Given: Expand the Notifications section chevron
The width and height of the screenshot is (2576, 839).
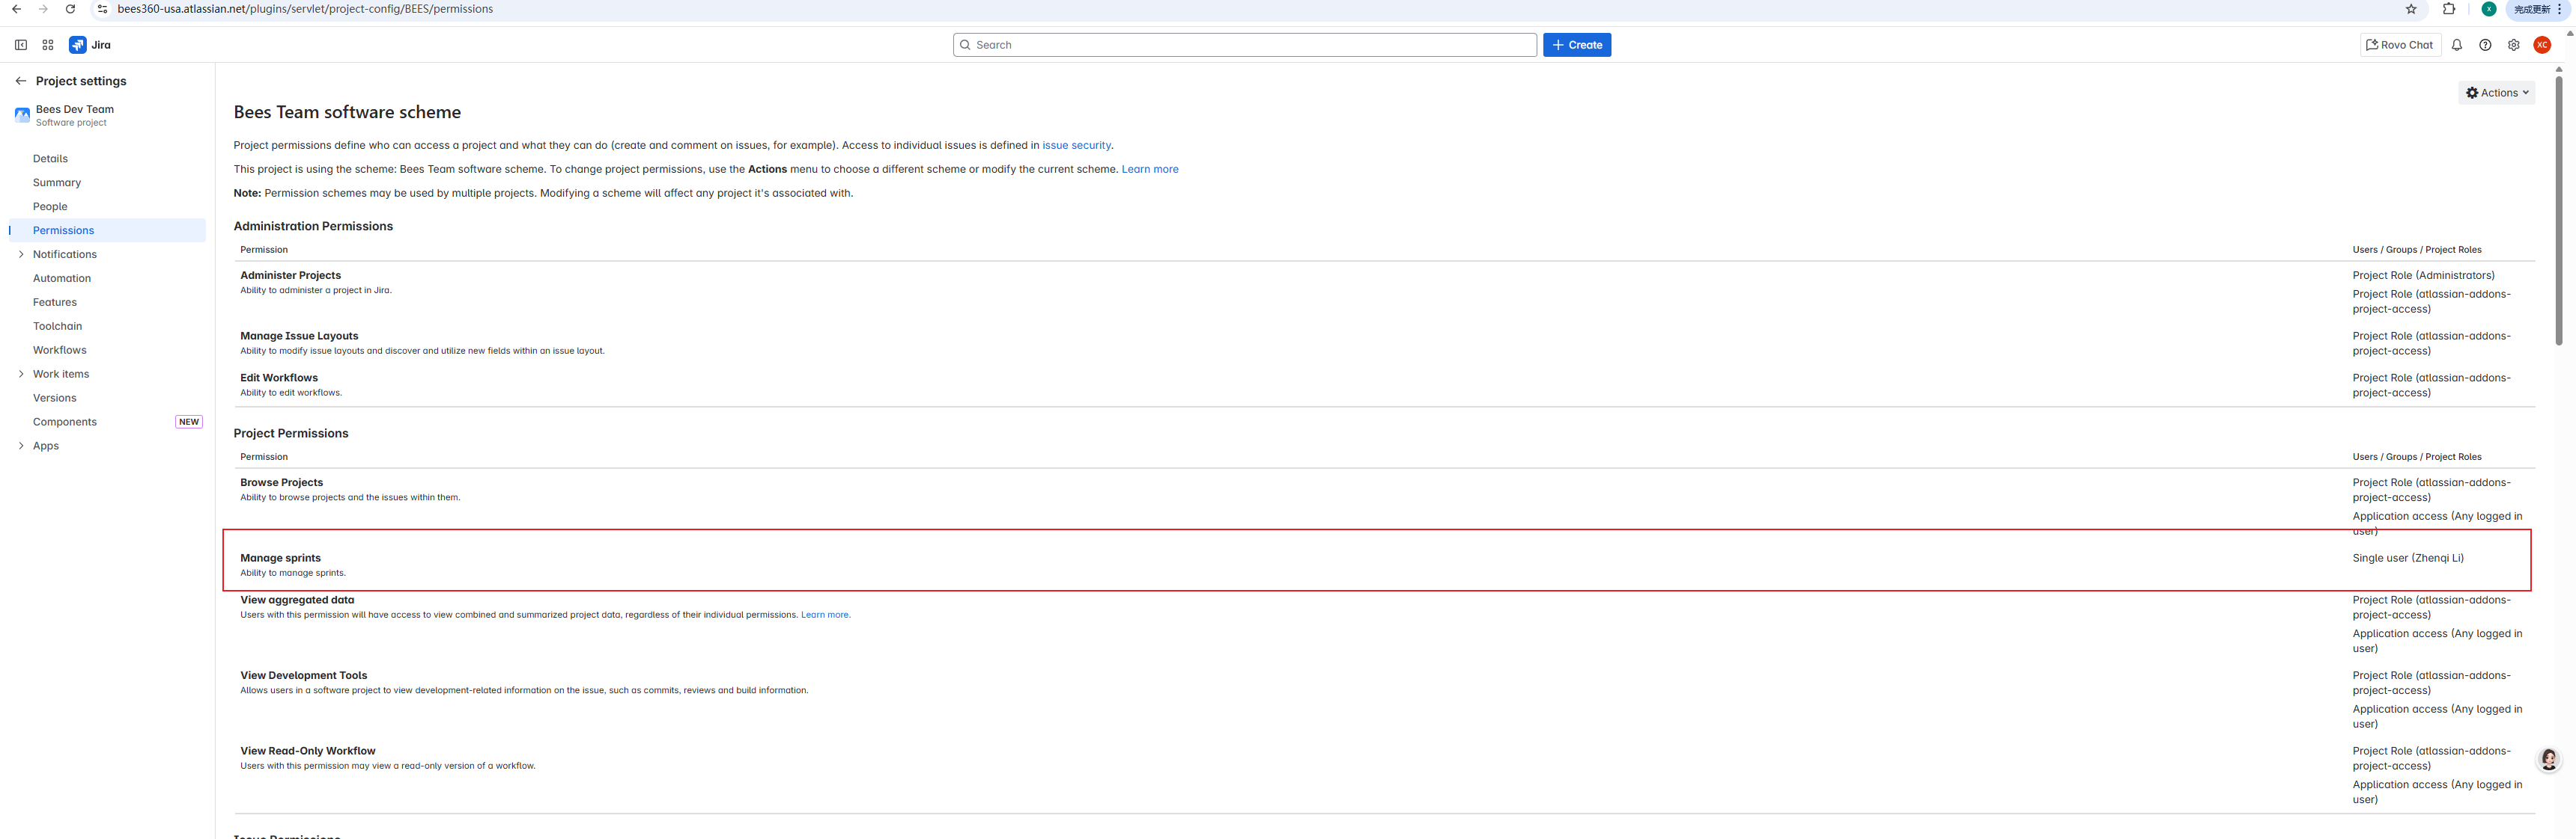Looking at the screenshot, I should coord(21,255).
